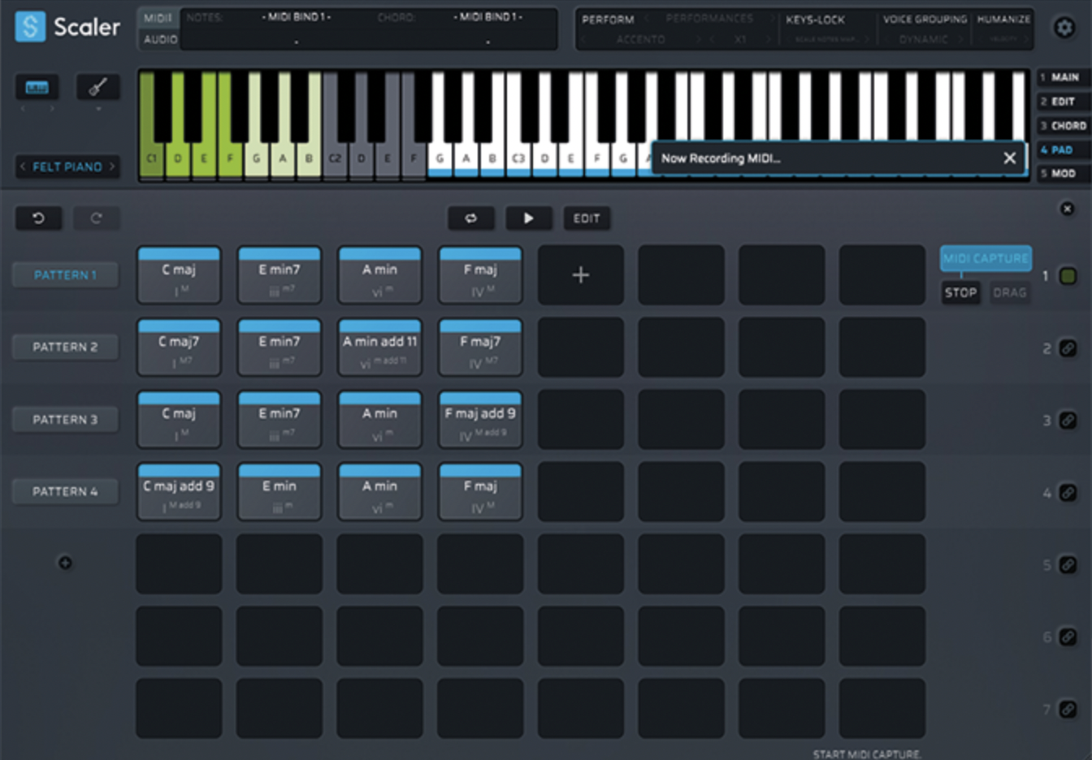
Task: Click the undo arrow icon
Action: coord(38,218)
